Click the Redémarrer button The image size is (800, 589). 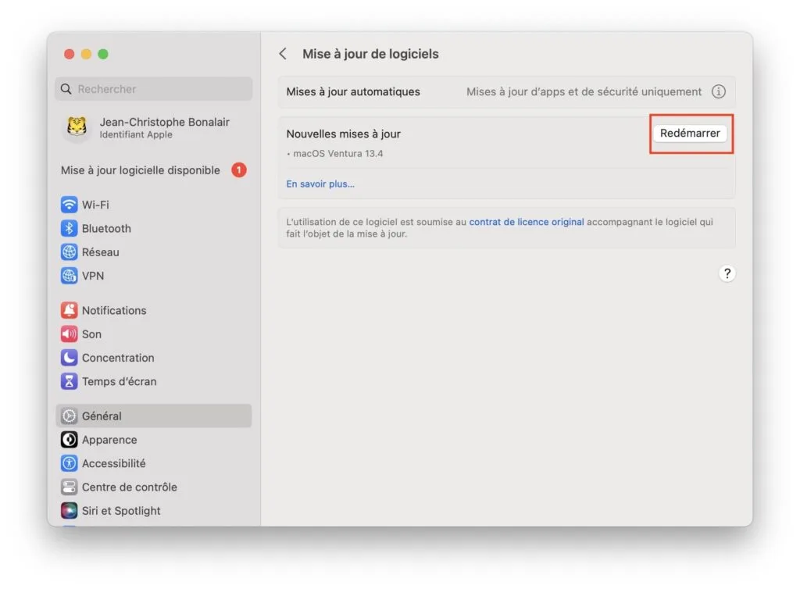pos(691,133)
